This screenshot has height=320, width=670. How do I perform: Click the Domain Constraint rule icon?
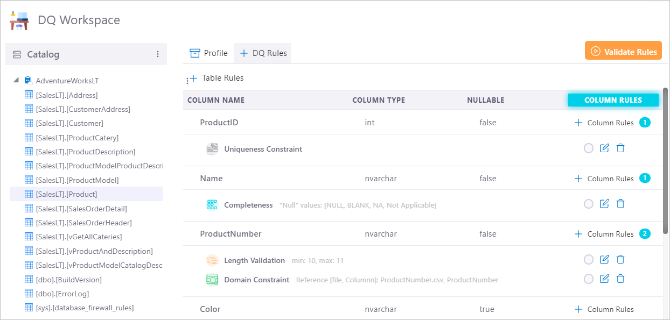212,280
